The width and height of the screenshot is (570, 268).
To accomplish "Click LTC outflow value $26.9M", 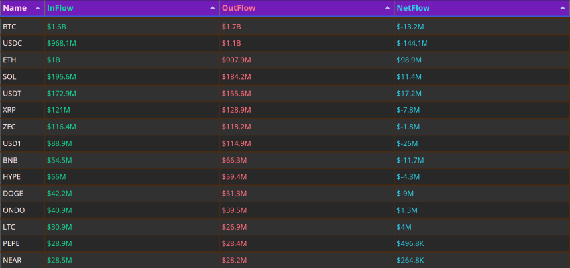I will [234, 228].
